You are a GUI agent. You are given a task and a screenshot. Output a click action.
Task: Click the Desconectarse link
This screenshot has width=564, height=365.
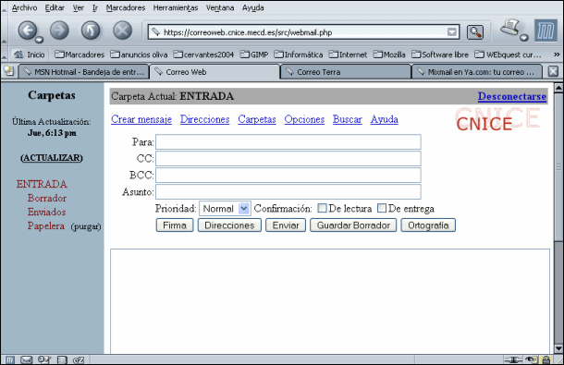[x=512, y=96]
